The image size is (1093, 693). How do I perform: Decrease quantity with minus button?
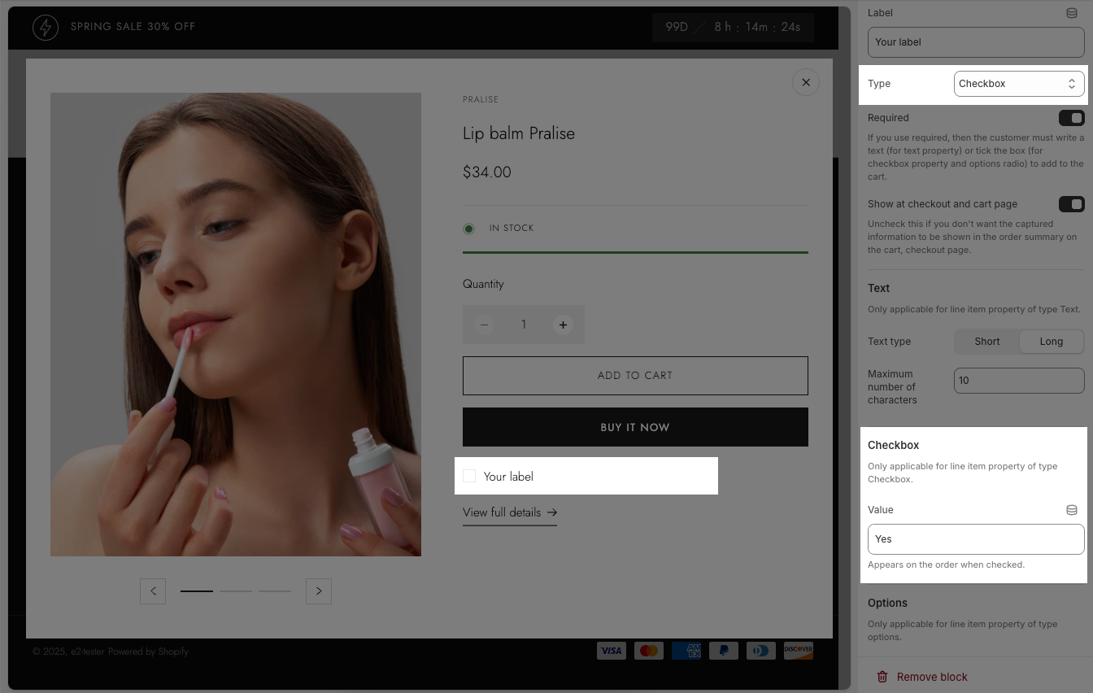tap(485, 325)
